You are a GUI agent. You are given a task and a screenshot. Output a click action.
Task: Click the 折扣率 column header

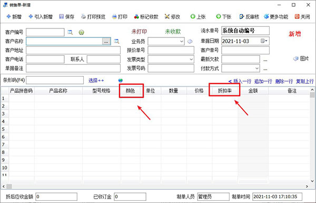coord(225,91)
